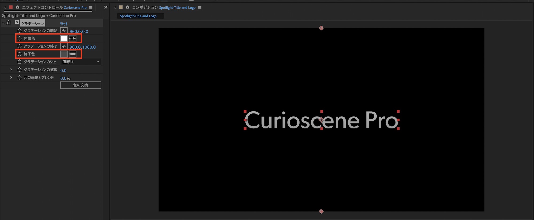Viewport: 534px width, 220px height.
Task: Toggle the lock on エフェクトコントロール panel
Action: (18, 7)
